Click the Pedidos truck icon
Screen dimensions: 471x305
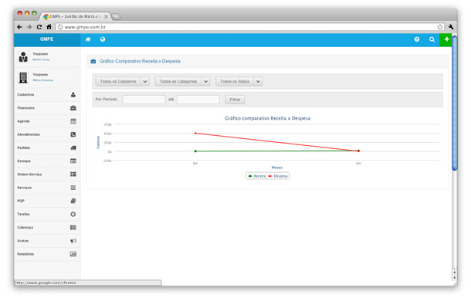(x=73, y=147)
